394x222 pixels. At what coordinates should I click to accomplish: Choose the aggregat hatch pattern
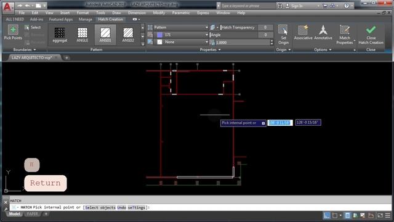click(x=60, y=35)
